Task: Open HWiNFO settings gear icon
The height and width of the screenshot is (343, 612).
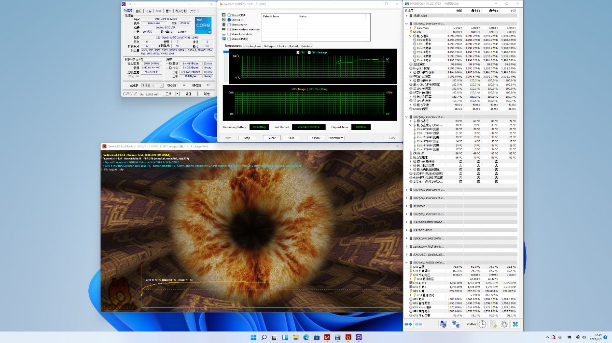Action: [504, 325]
